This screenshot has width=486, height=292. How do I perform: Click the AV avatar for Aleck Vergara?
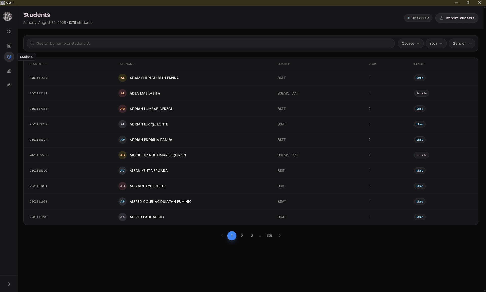pos(123,171)
